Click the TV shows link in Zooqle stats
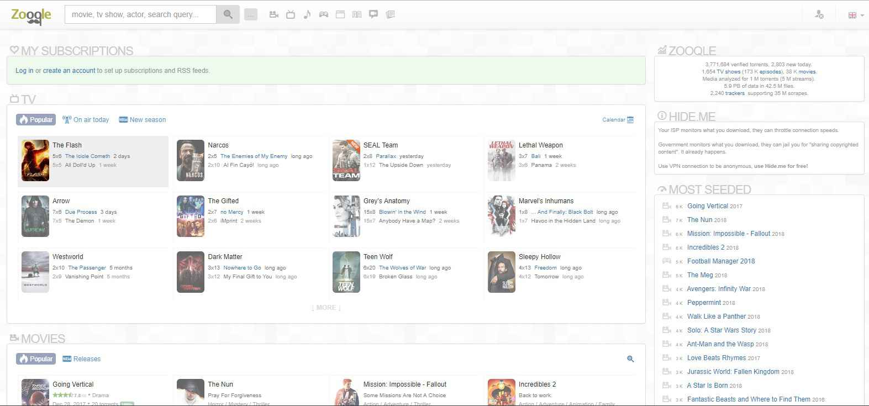This screenshot has height=406, width=869. tap(729, 72)
